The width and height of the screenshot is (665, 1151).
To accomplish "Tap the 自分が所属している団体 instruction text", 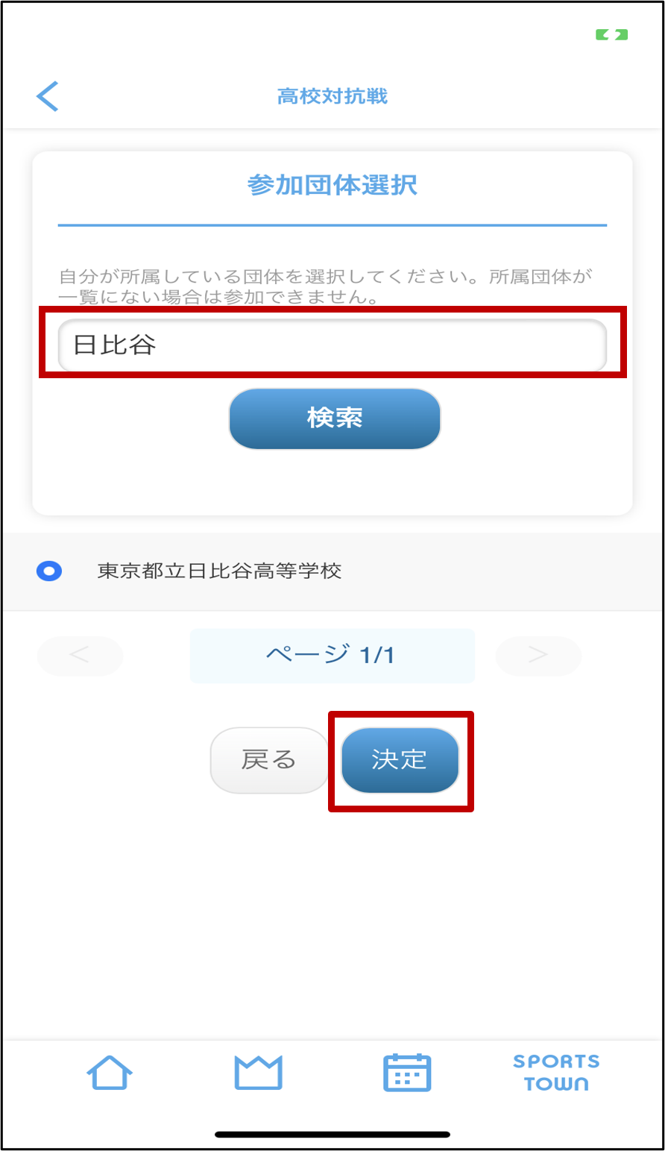I will tap(326, 287).
